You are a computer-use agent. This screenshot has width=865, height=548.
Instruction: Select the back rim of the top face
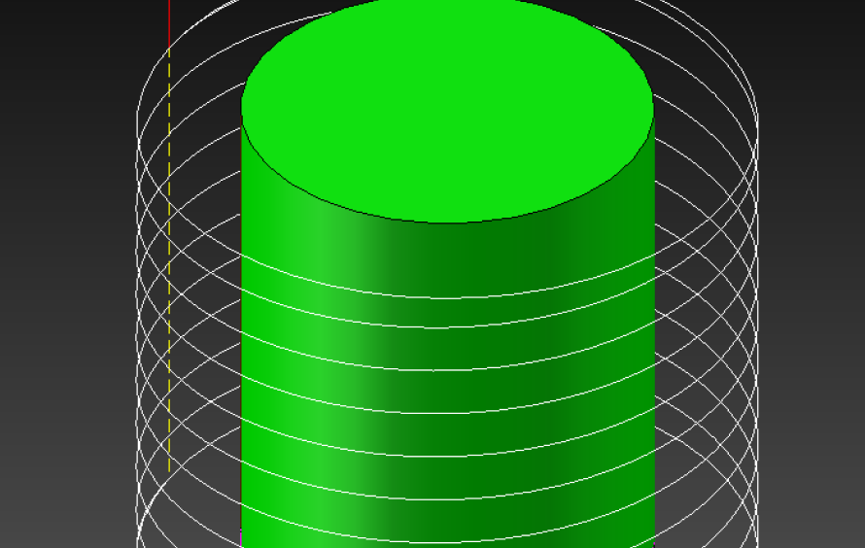coord(447,2)
